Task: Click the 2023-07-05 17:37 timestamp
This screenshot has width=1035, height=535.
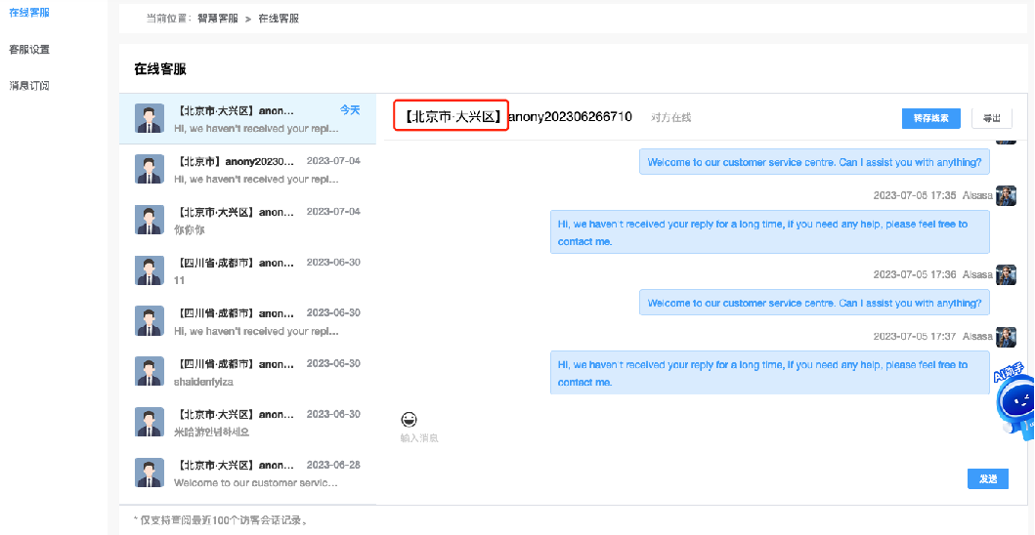Action: pos(914,337)
